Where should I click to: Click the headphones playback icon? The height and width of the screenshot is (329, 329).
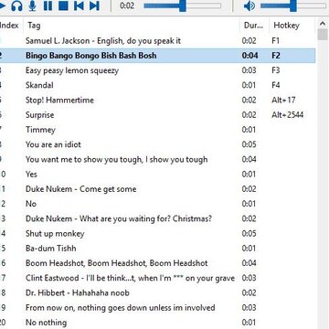tap(16, 5)
